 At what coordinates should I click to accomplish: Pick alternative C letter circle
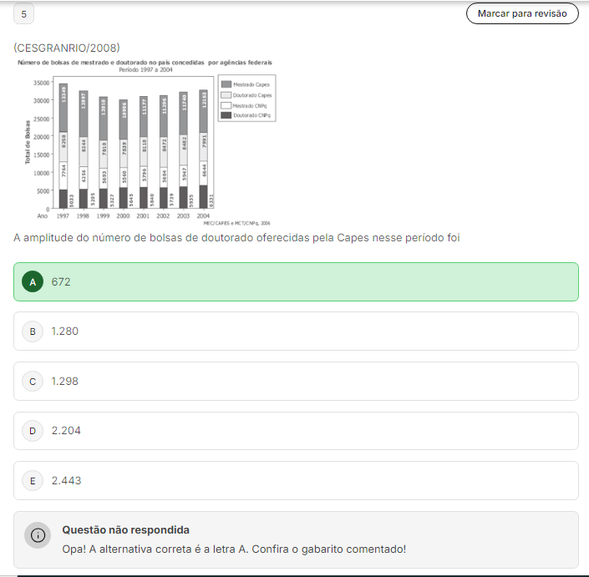33,382
